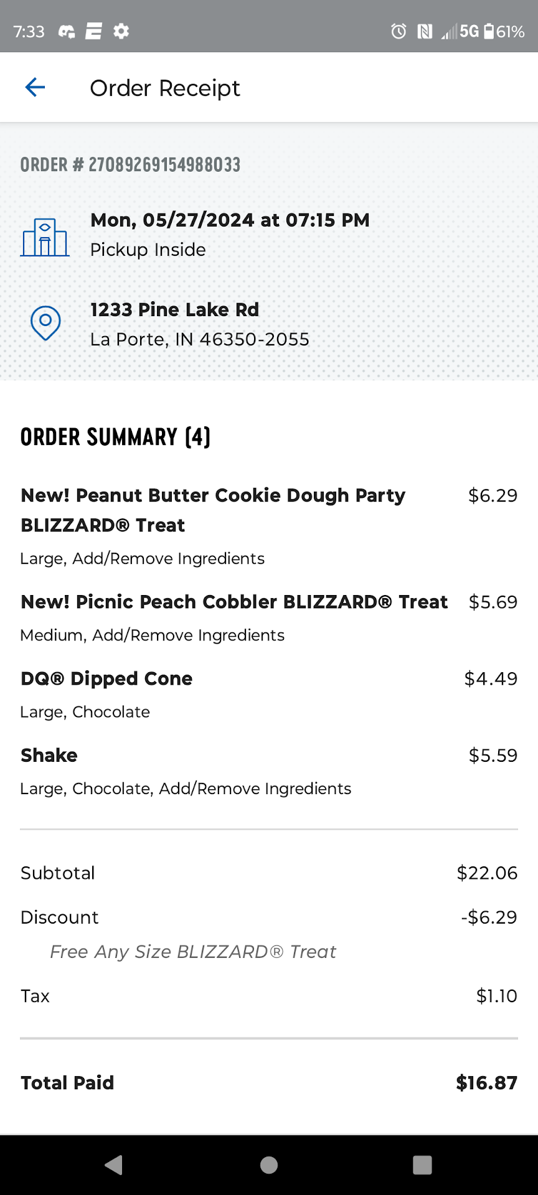
Task: Tap the store building icon
Action: (45, 237)
